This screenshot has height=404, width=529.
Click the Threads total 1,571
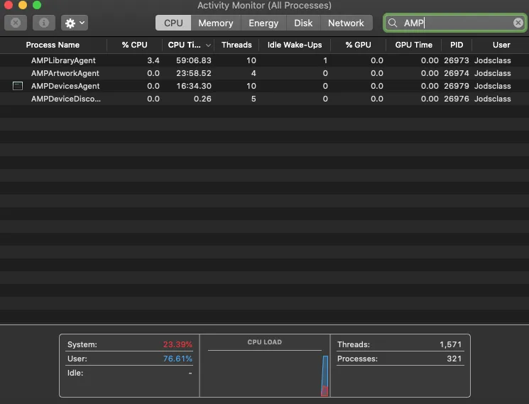tap(450, 344)
